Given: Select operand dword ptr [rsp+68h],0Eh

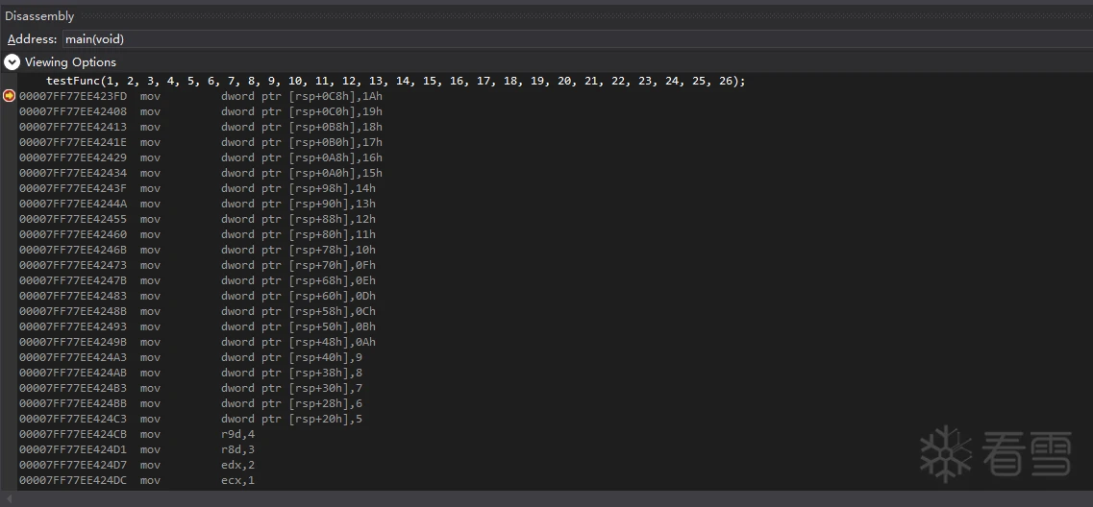Looking at the screenshot, I should point(298,280).
